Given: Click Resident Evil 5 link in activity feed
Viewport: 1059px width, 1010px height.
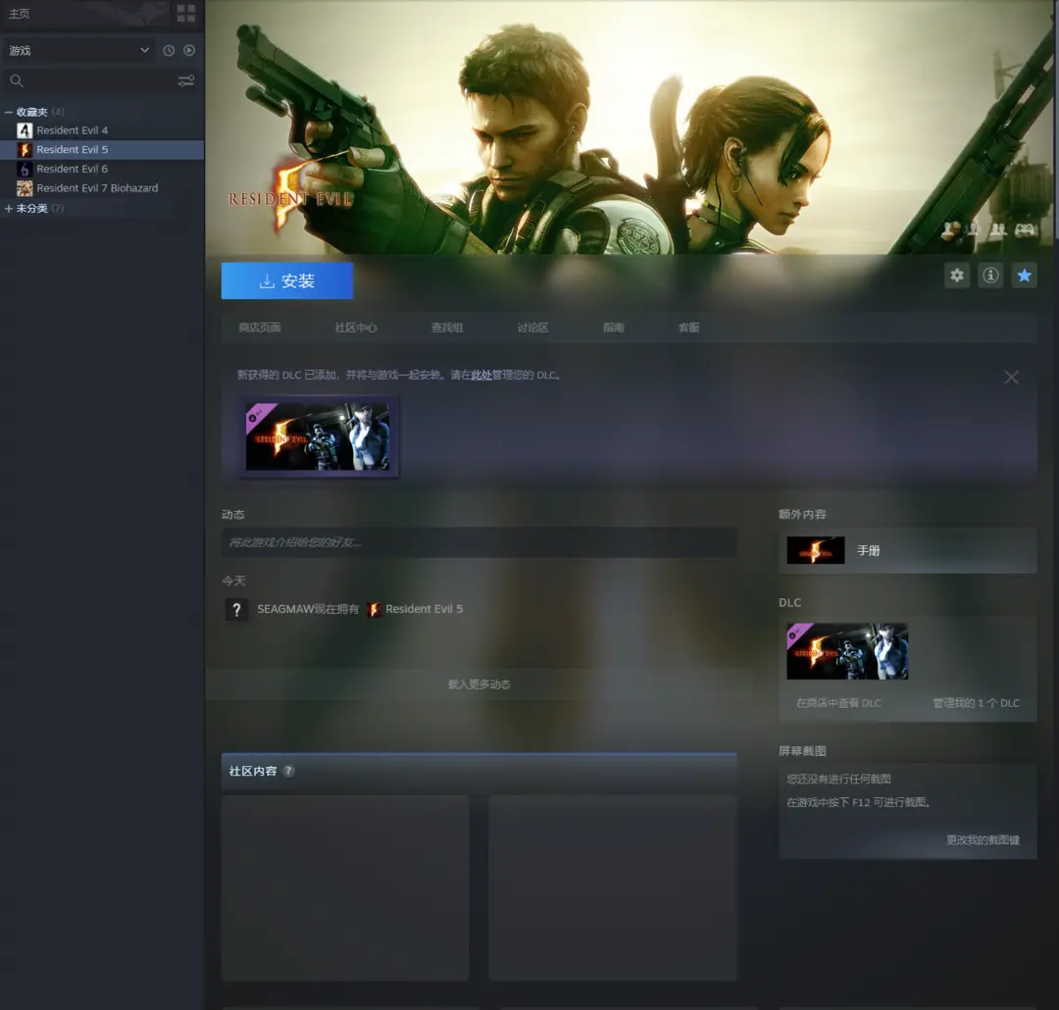Looking at the screenshot, I should pyautogui.click(x=425, y=609).
